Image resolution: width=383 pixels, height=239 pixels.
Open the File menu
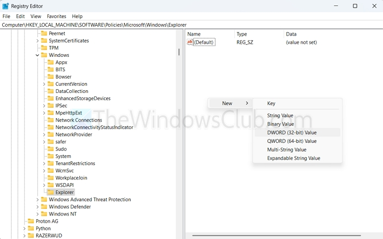pyautogui.click(x=7, y=16)
